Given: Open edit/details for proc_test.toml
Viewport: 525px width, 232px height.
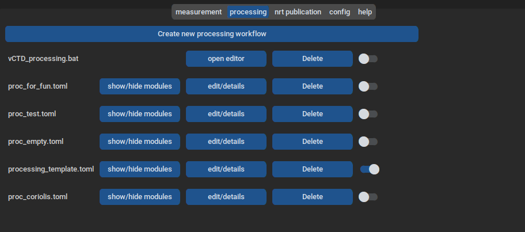Looking at the screenshot, I should click(226, 114).
